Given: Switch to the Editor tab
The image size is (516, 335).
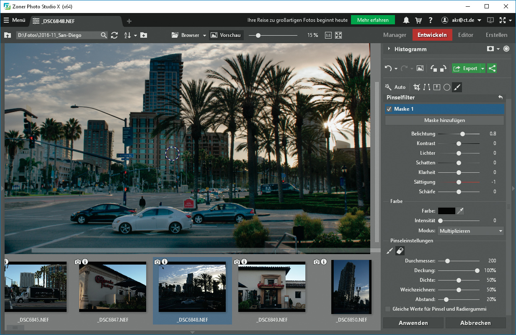Looking at the screenshot, I should (x=465, y=35).
